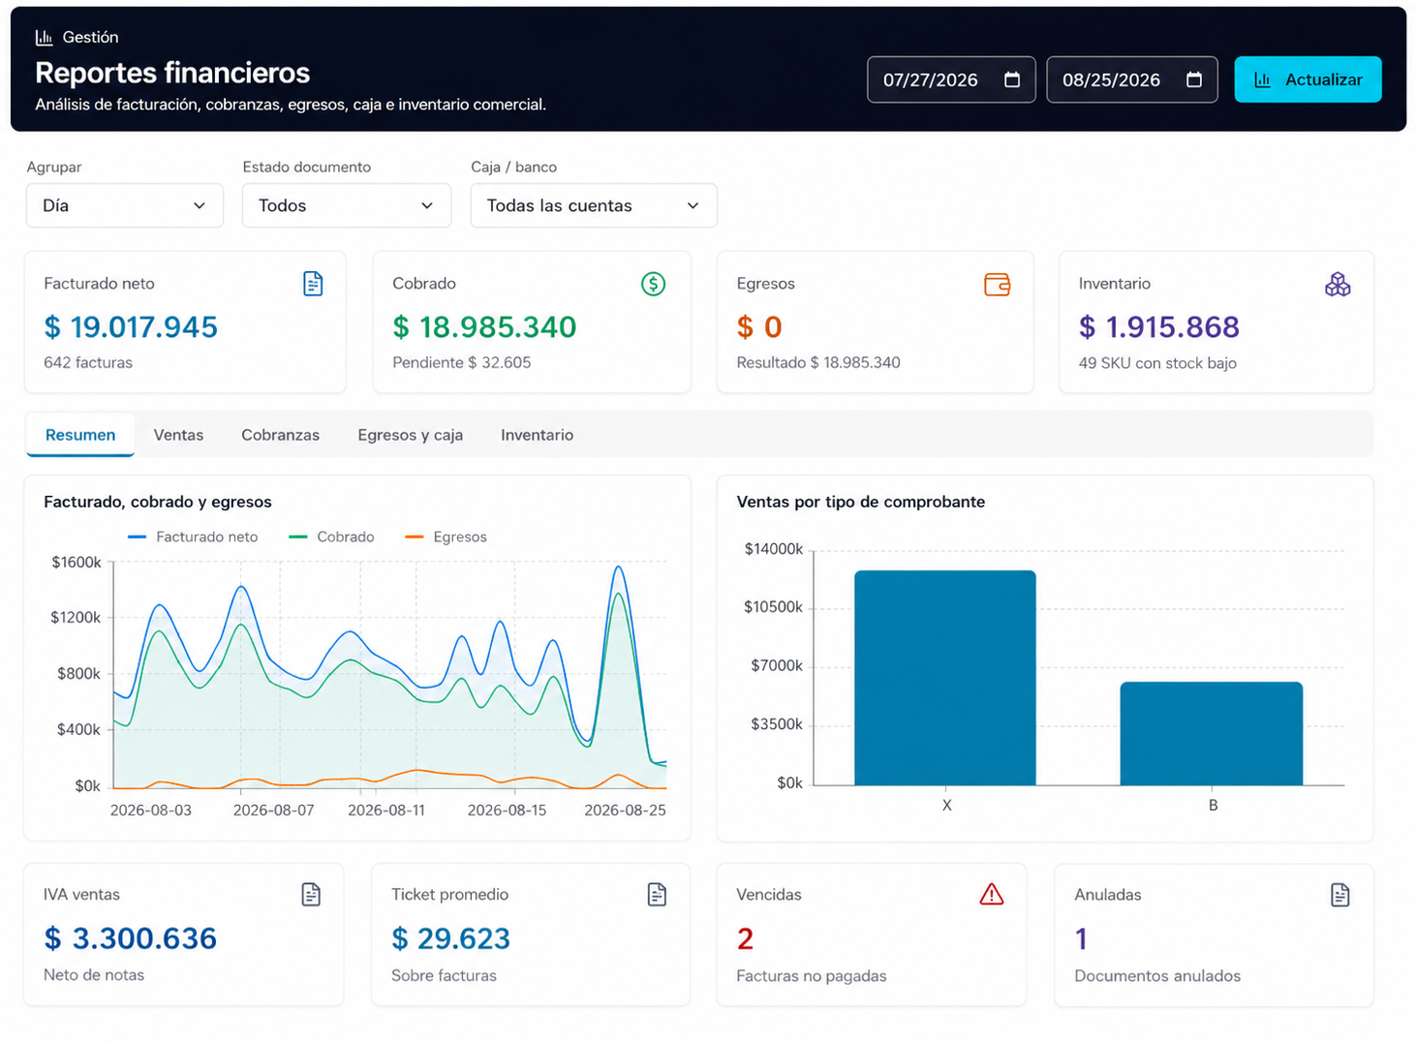Click the 08/25/2026 end date field
The height and width of the screenshot is (1042, 1416).
(1132, 79)
